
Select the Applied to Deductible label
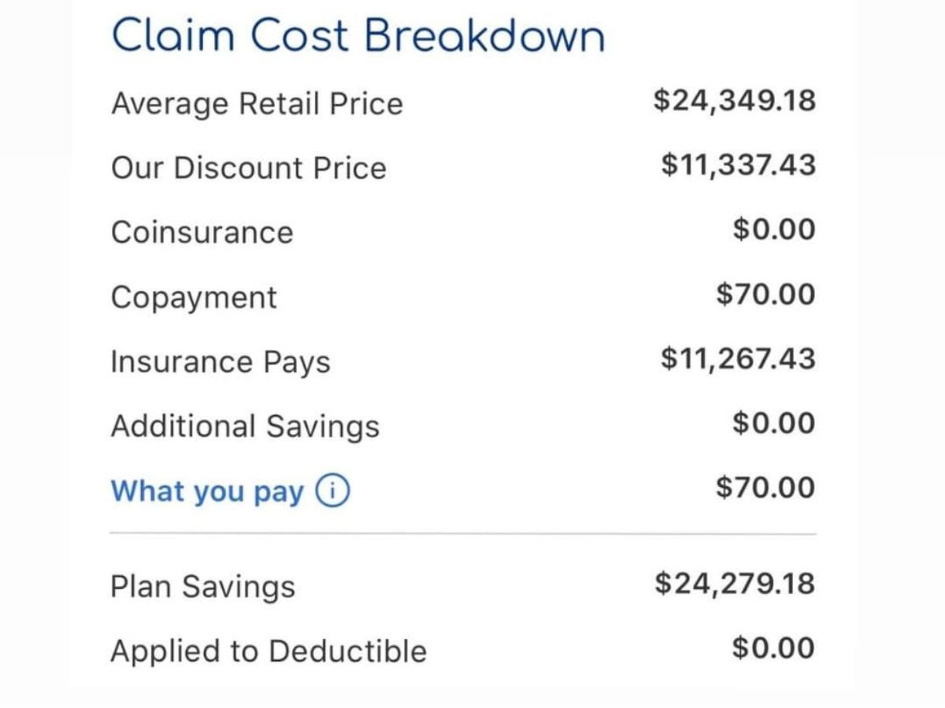click(268, 651)
